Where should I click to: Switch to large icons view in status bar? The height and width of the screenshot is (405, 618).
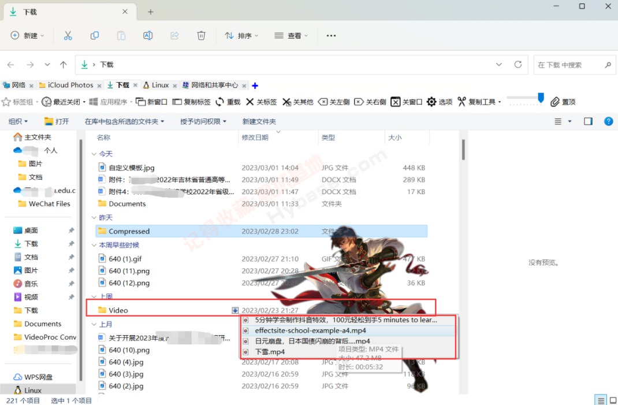pos(613,400)
